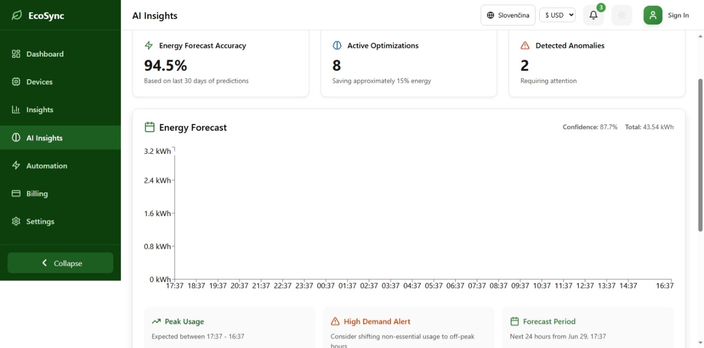Click the Energy Forecast calendar icon

149,127
